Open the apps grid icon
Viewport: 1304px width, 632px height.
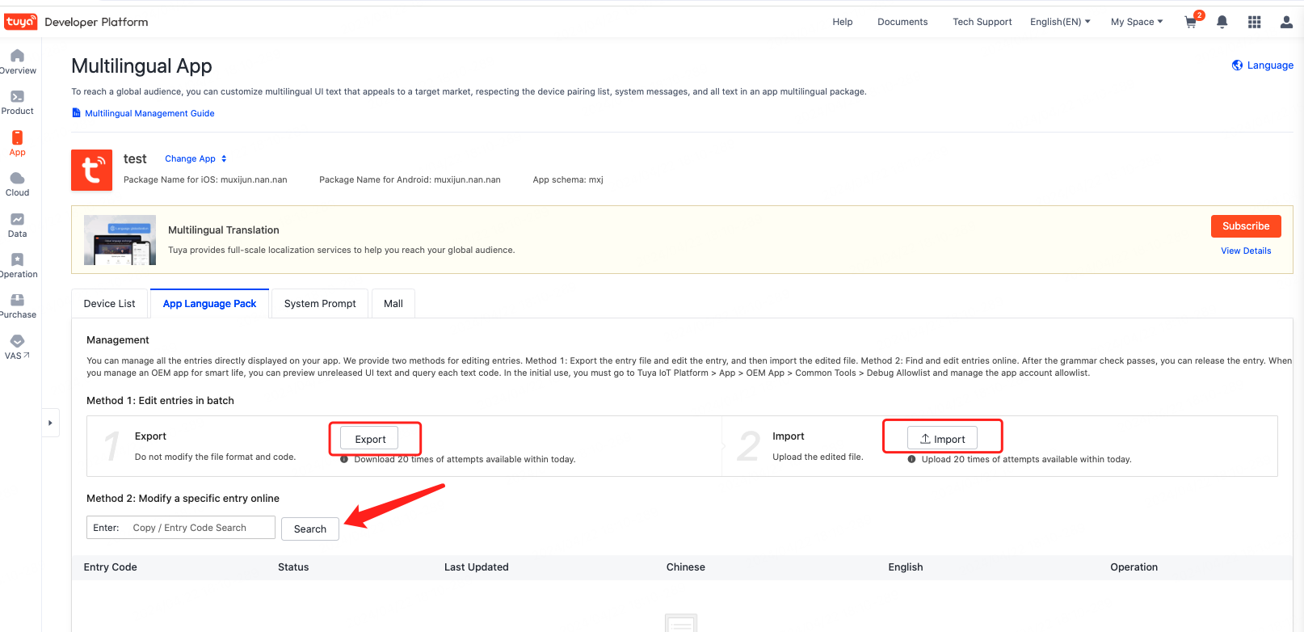tap(1255, 22)
